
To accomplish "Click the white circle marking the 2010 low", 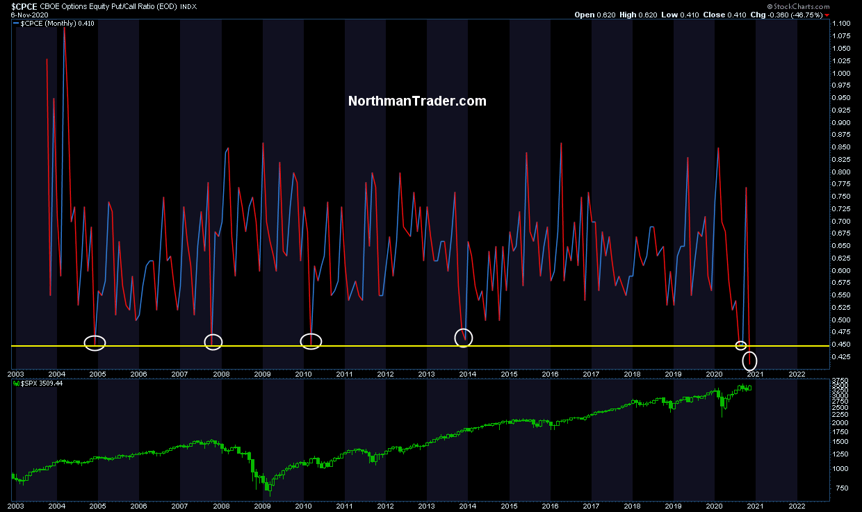I will click(311, 340).
